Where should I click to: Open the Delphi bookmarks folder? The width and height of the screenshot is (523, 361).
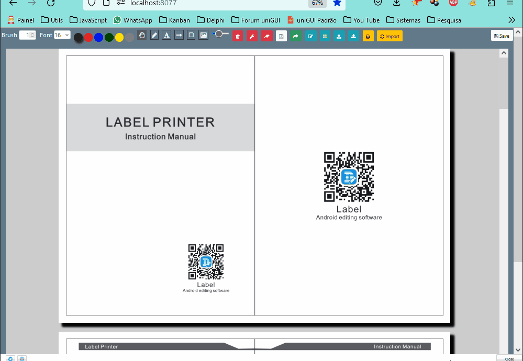click(x=210, y=20)
